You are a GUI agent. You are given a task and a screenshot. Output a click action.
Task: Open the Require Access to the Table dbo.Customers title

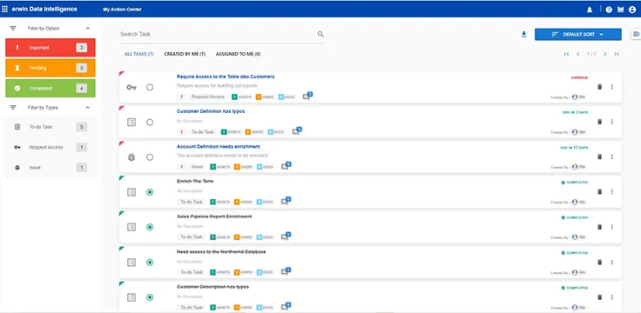[x=226, y=77]
